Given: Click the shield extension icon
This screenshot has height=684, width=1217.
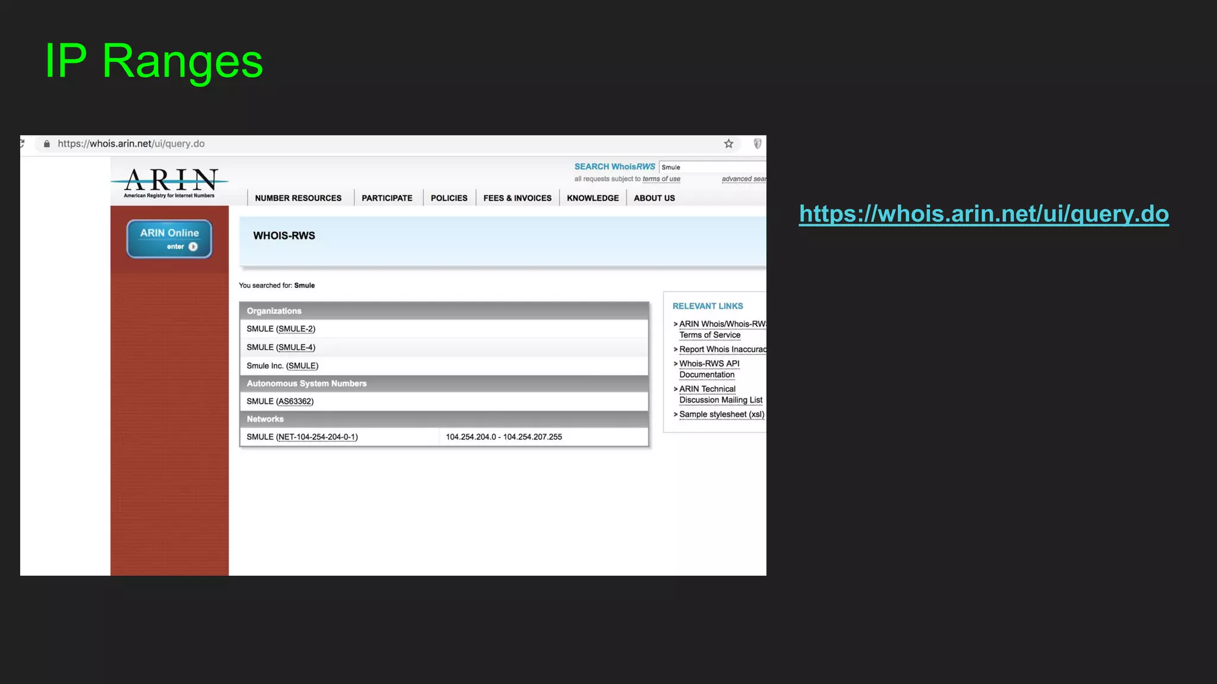Looking at the screenshot, I should point(757,144).
